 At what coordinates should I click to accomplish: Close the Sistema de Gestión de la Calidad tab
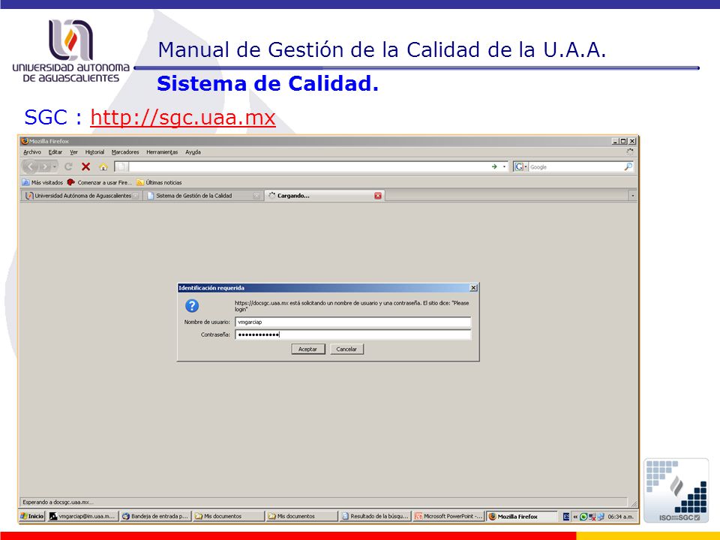coord(256,196)
